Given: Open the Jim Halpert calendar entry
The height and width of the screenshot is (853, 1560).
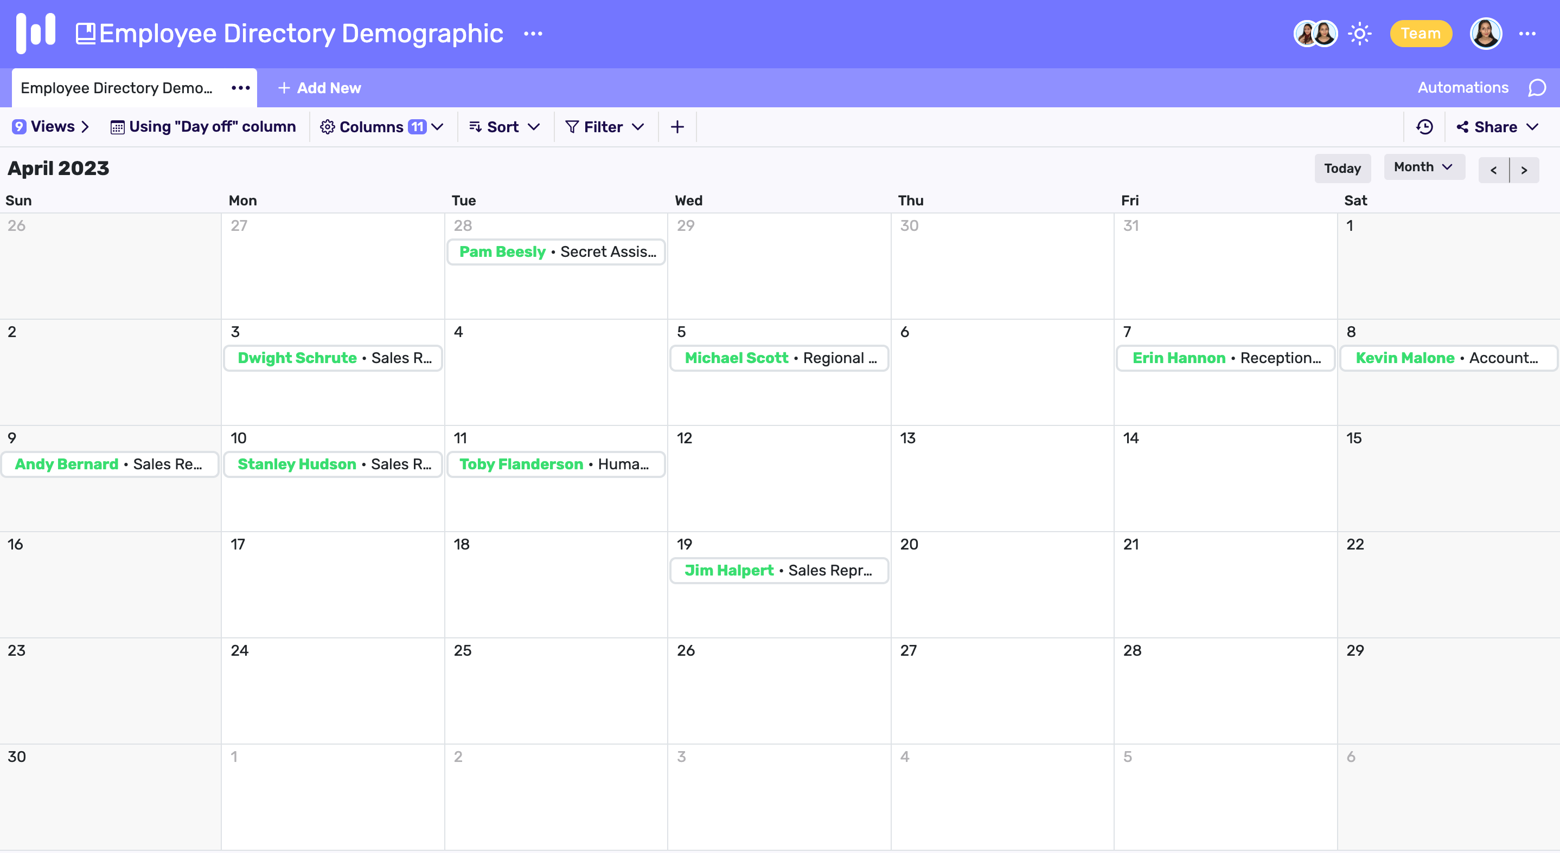Looking at the screenshot, I should tap(778, 571).
